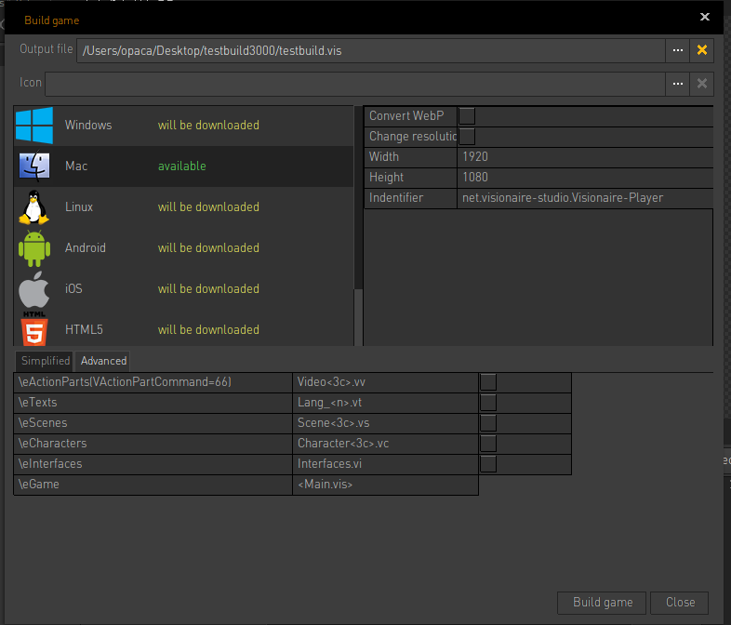This screenshot has height=625, width=731.
Task: Edit the Indentifier value net.visionaire-studio.Visionaire-Player
Action: point(585,198)
